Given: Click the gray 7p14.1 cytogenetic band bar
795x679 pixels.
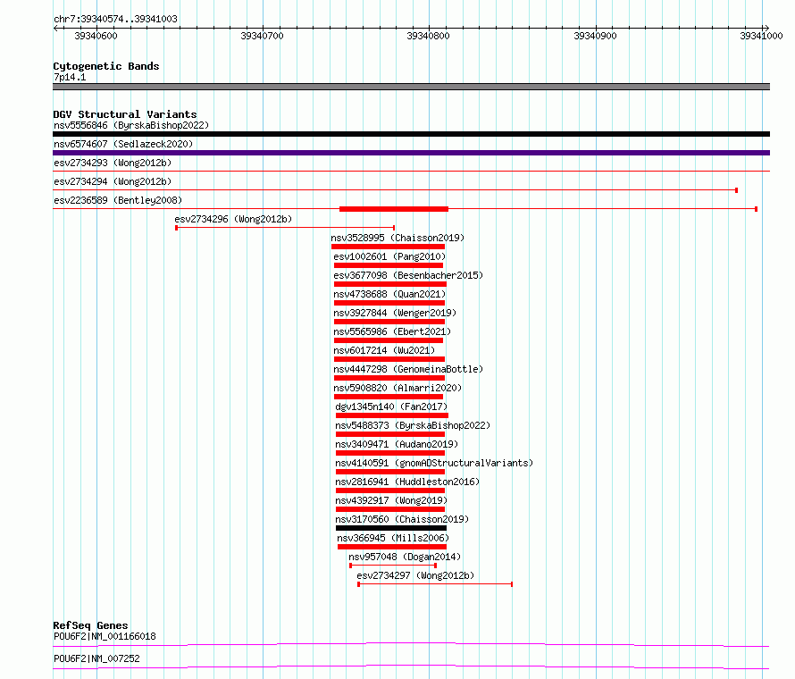Looking at the screenshot, I should tap(411, 87).
